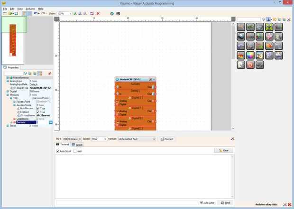This screenshot has height=209, width=294.
Task: Open the View menu
Action: pyautogui.click(x=20, y=9)
